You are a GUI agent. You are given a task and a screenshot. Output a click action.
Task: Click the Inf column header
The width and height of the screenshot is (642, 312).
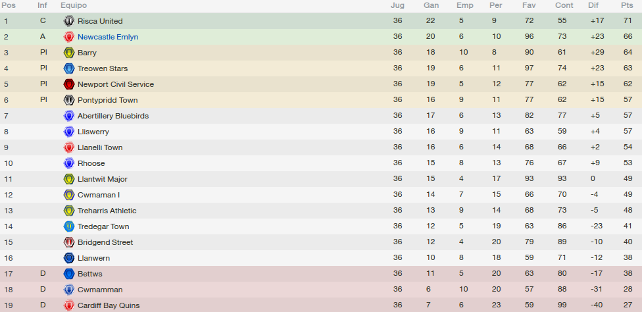[42, 5]
